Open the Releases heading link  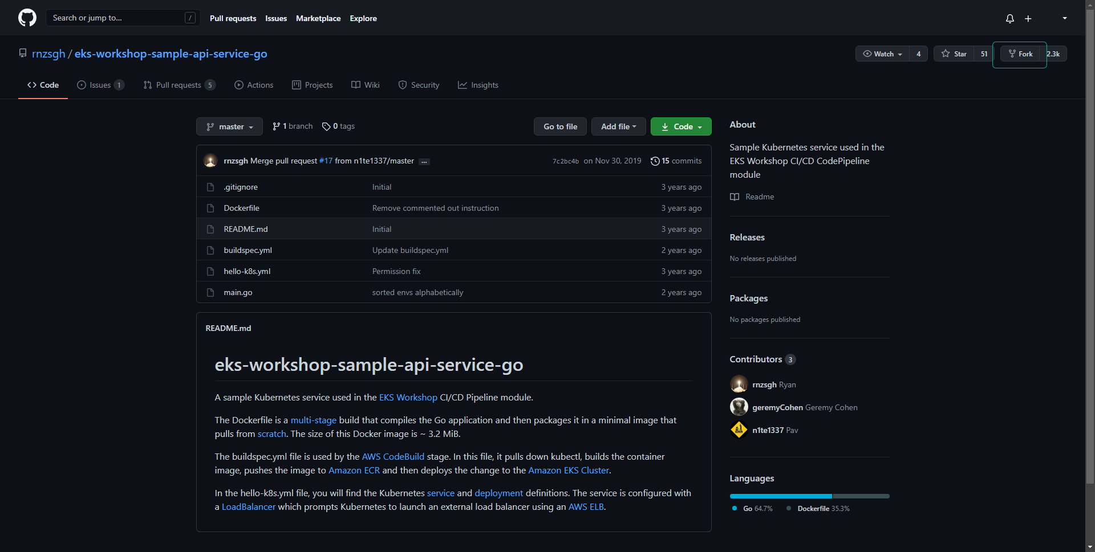747,237
